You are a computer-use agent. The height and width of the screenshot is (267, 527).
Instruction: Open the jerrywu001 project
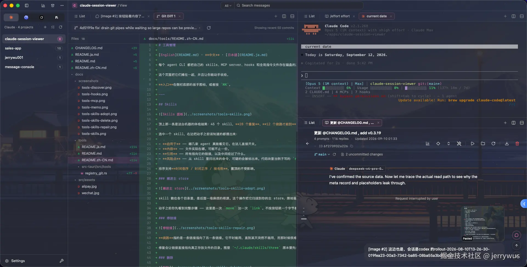(34, 58)
